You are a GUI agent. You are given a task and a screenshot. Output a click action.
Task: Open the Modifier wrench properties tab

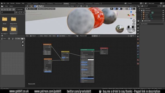[138, 46]
